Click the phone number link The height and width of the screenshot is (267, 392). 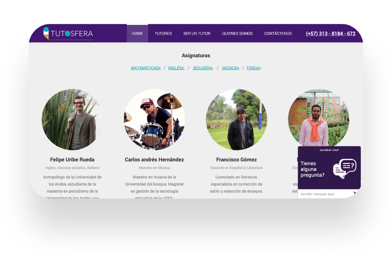click(x=331, y=33)
